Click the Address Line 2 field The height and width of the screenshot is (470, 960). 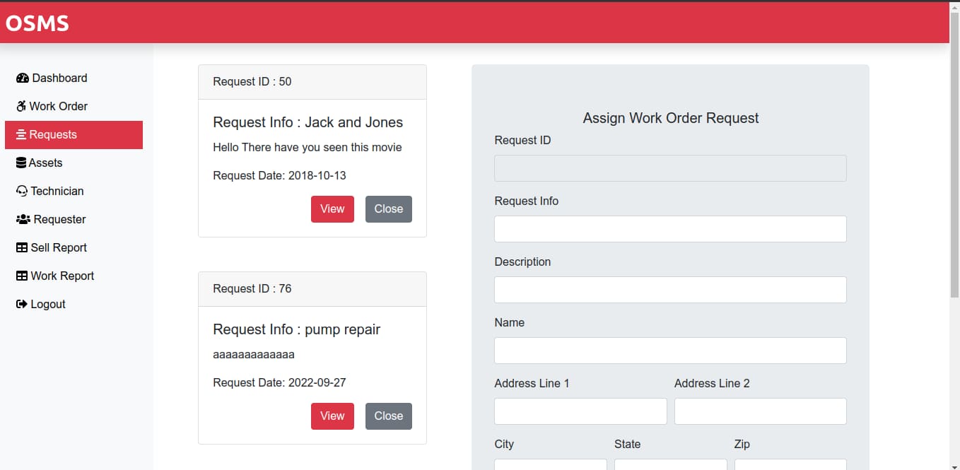coord(760,411)
